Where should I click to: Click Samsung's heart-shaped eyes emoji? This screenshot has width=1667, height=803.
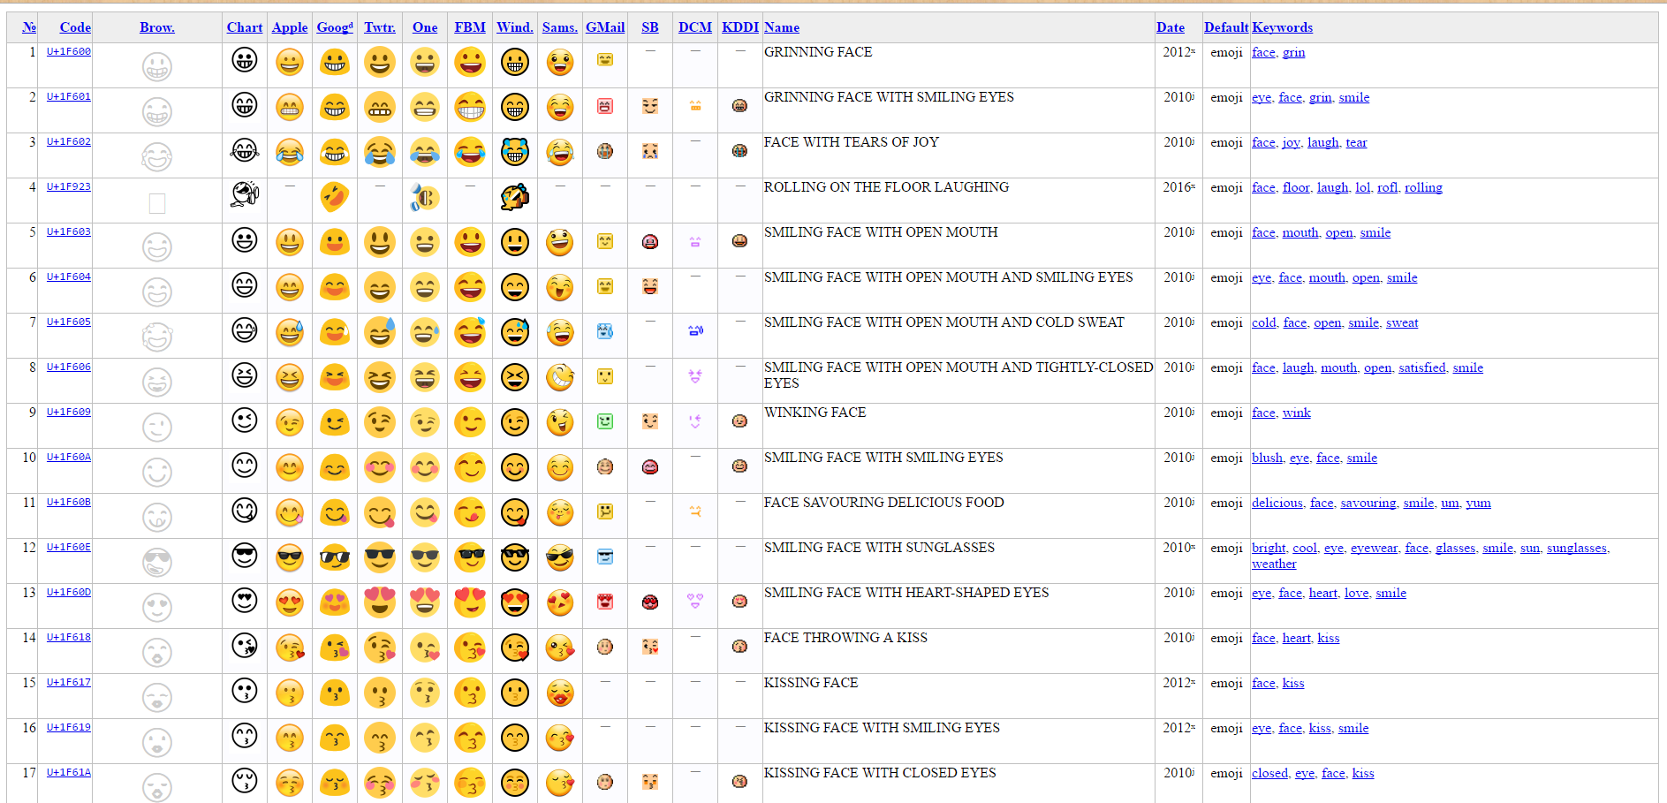[559, 602]
